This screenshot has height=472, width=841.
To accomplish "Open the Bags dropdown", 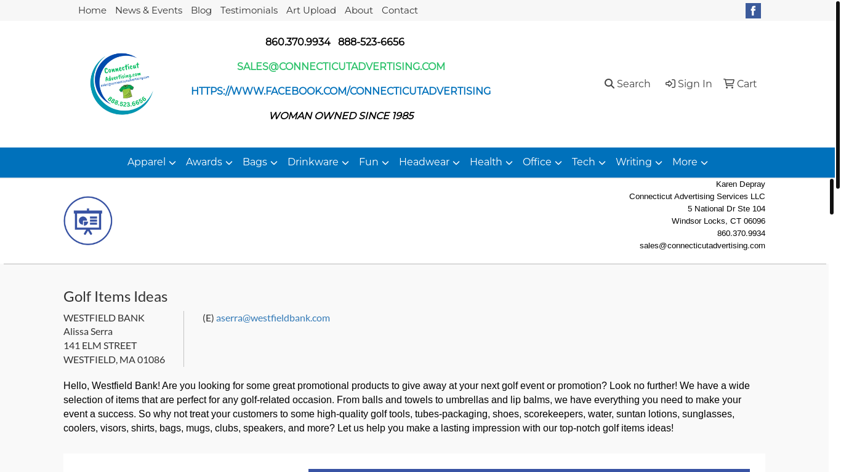I will coord(260,162).
